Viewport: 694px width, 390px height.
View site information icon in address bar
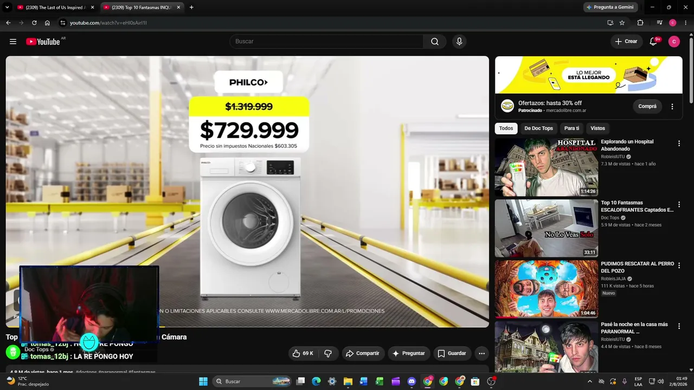(x=62, y=23)
